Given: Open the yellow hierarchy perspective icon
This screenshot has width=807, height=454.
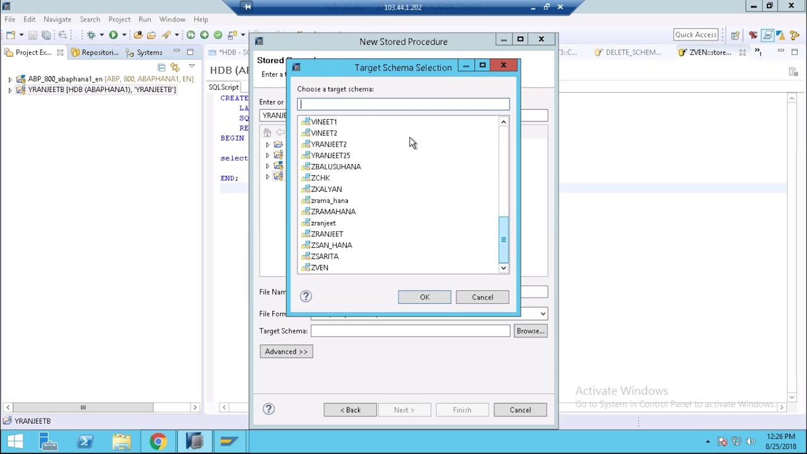Looking at the screenshot, I should pyautogui.click(x=794, y=35).
